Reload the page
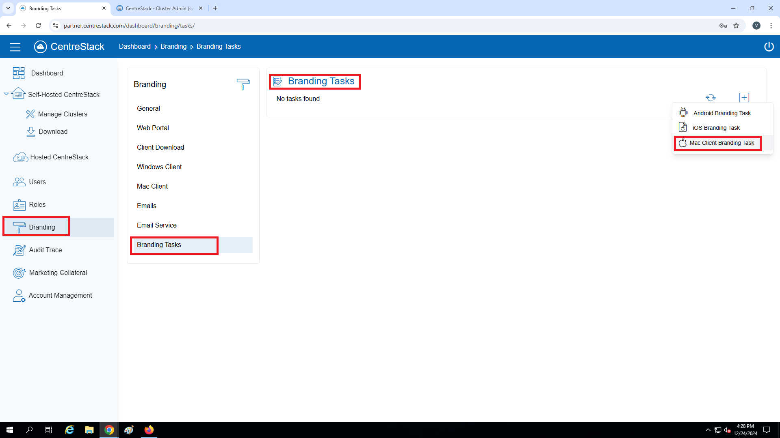The image size is (780, 438). [x=38, y=26]
